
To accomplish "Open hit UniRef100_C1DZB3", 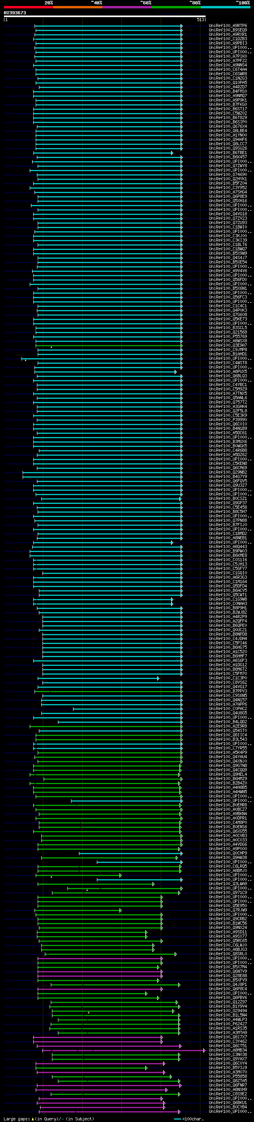I will (x=228, y=39).
